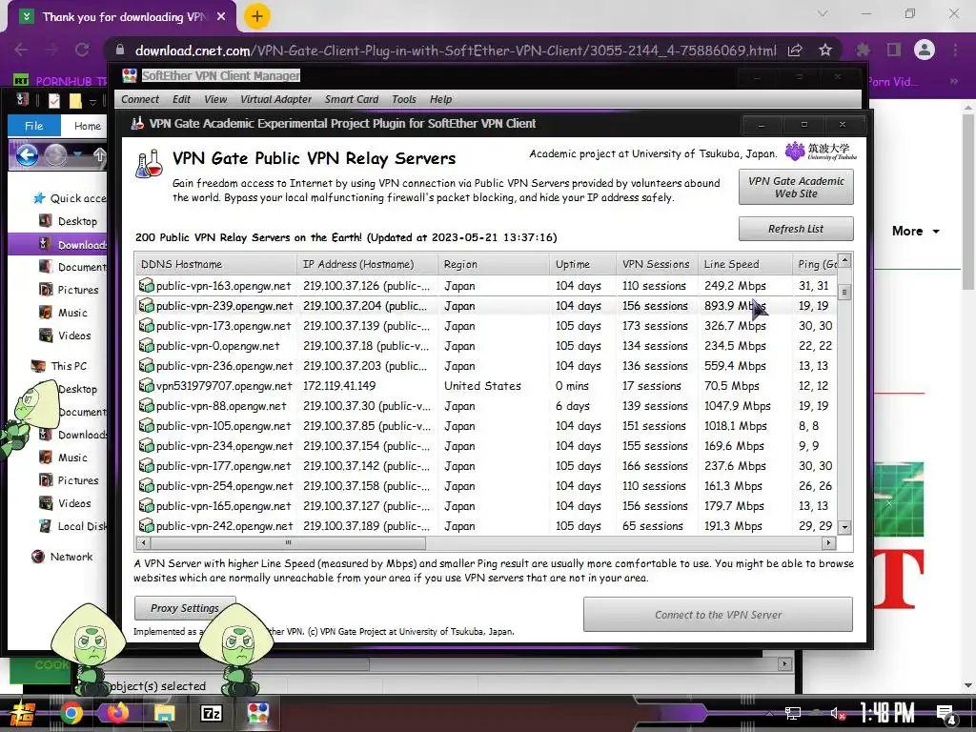
Task: Open the Connect menu in SoftEther
Action: (140, 99)
